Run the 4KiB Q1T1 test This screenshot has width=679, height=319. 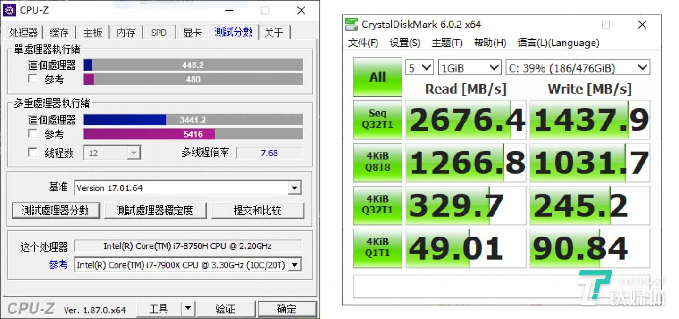[x=377, y=248]
